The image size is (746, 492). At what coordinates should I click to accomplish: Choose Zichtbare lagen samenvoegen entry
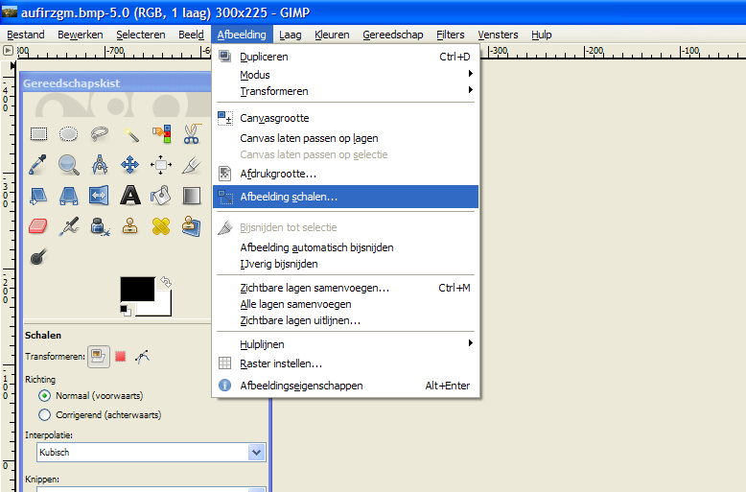click(x=345, y=288)
